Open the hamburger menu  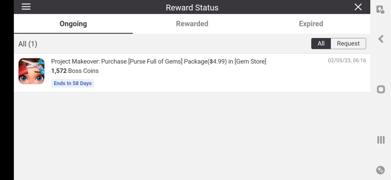[x=26, y=7]
